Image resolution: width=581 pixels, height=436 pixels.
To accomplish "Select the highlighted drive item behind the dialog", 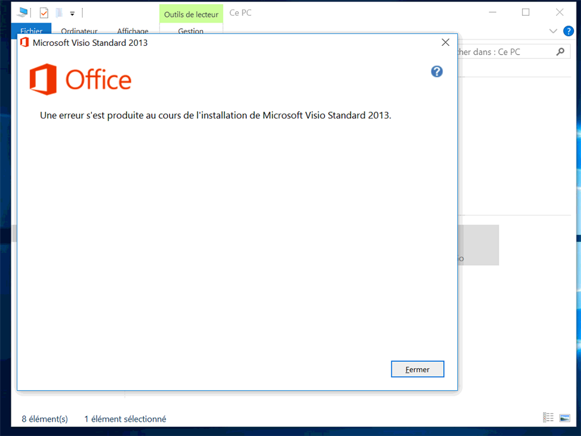I will (x=478, y=245).
